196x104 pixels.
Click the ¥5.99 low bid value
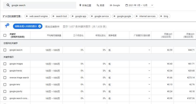tap(170, 98)
